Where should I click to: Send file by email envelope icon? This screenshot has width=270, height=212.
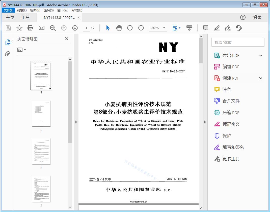(42, 28)
